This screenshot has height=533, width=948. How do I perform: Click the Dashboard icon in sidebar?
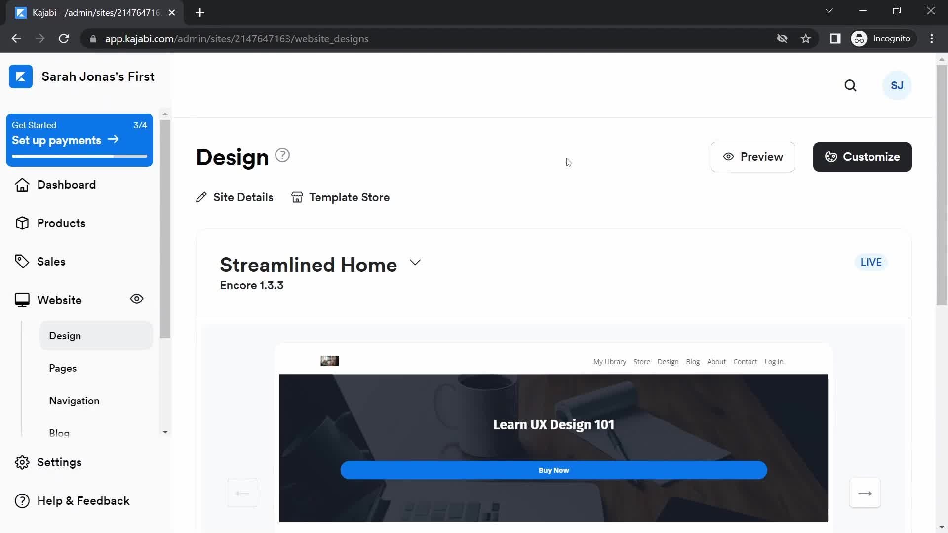tap(22, 185)
